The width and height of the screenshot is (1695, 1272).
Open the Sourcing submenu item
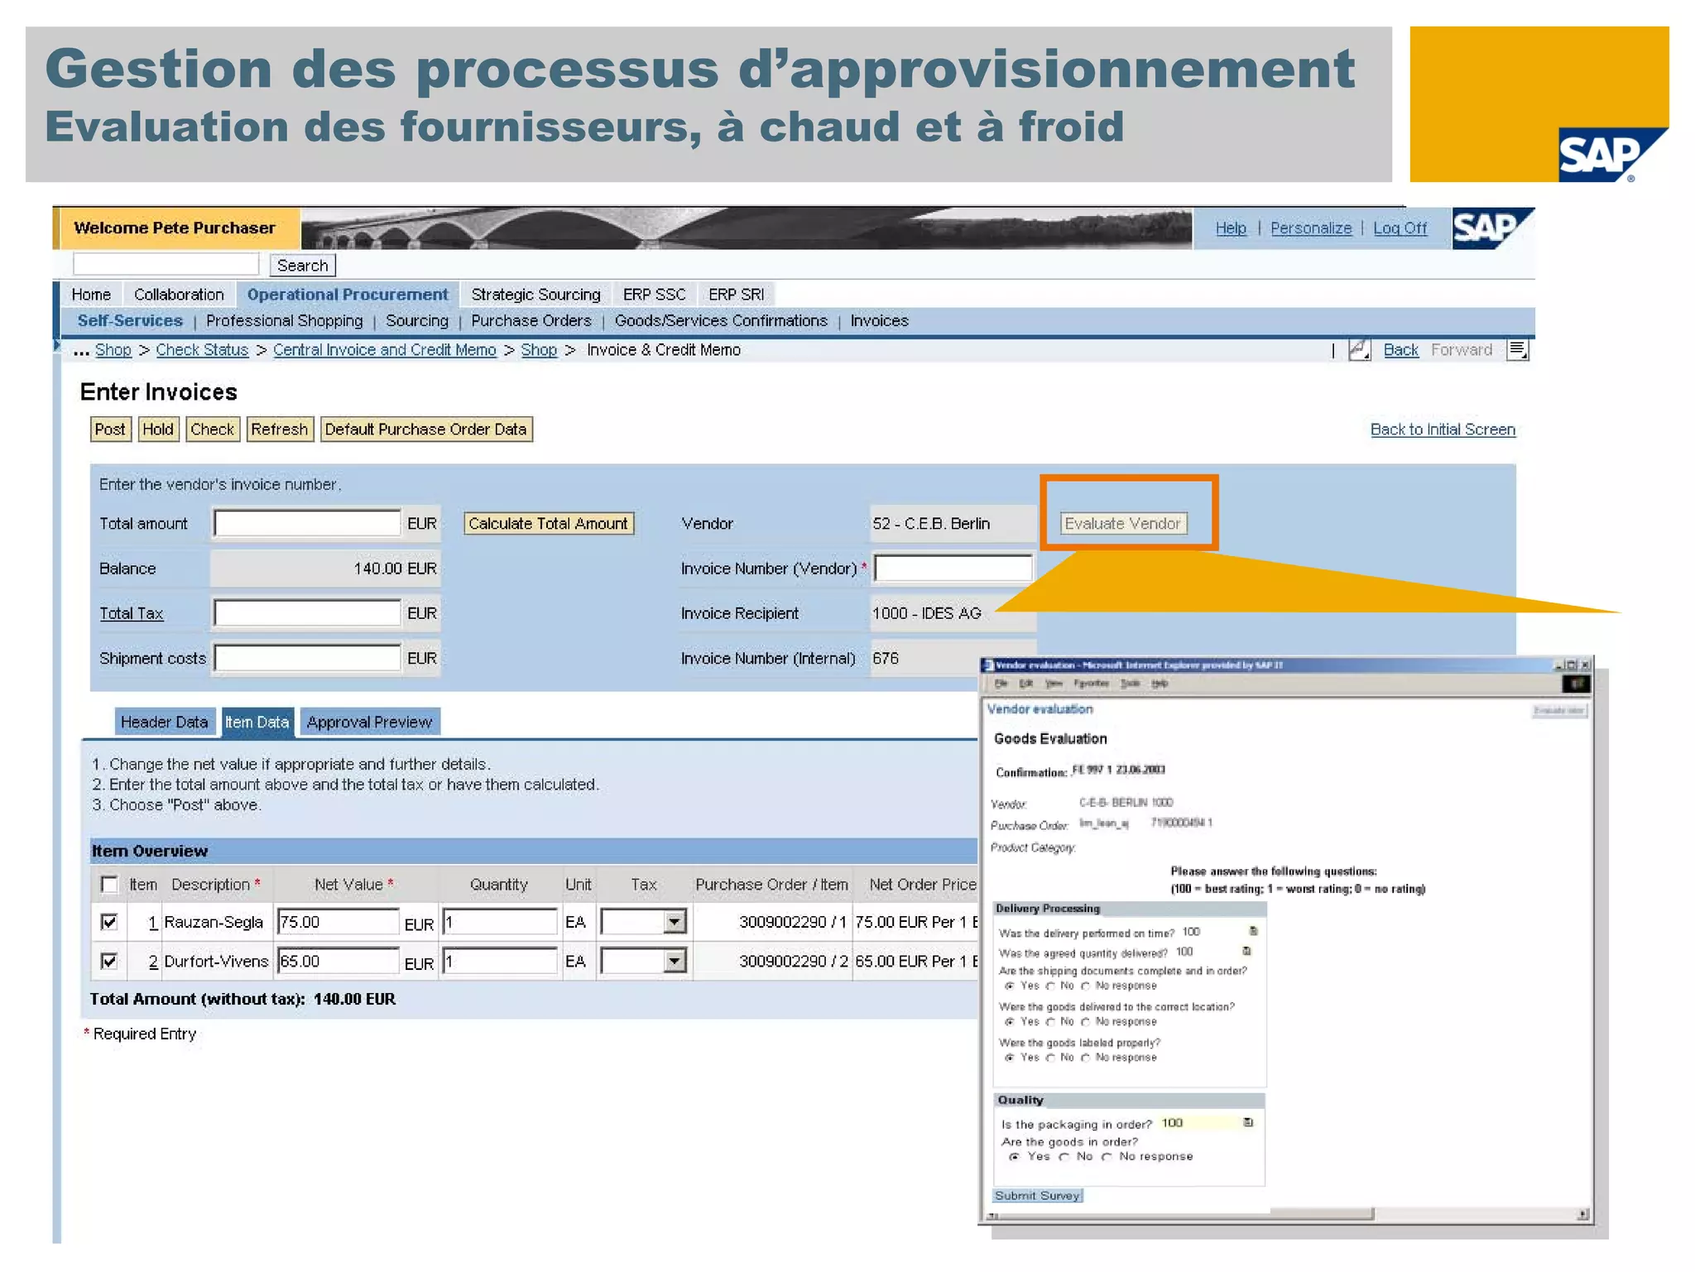tap(417, 321)
